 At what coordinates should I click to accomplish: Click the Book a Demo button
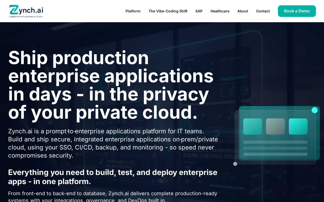tap(297, 11)
